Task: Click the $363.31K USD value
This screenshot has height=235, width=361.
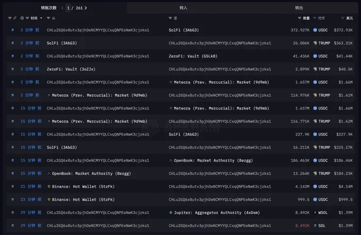Action: [343, 43]
